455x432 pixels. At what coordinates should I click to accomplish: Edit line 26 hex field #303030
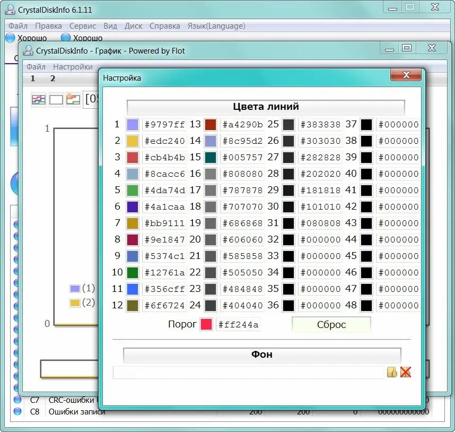click(320, 141)
